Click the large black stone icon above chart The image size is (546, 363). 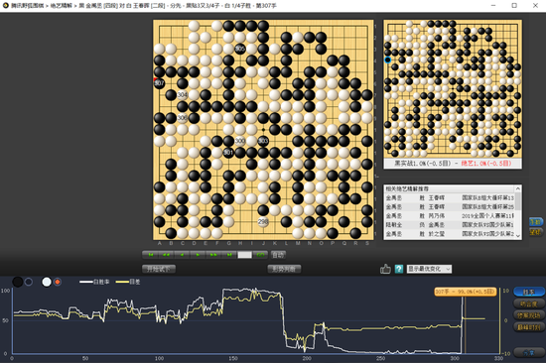pyautogui.click(x=18, y=282)
